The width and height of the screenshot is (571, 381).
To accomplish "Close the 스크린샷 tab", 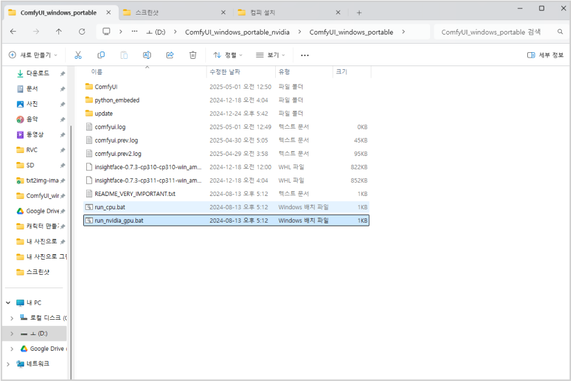I will pyautogui.click(x=223, y=12).
